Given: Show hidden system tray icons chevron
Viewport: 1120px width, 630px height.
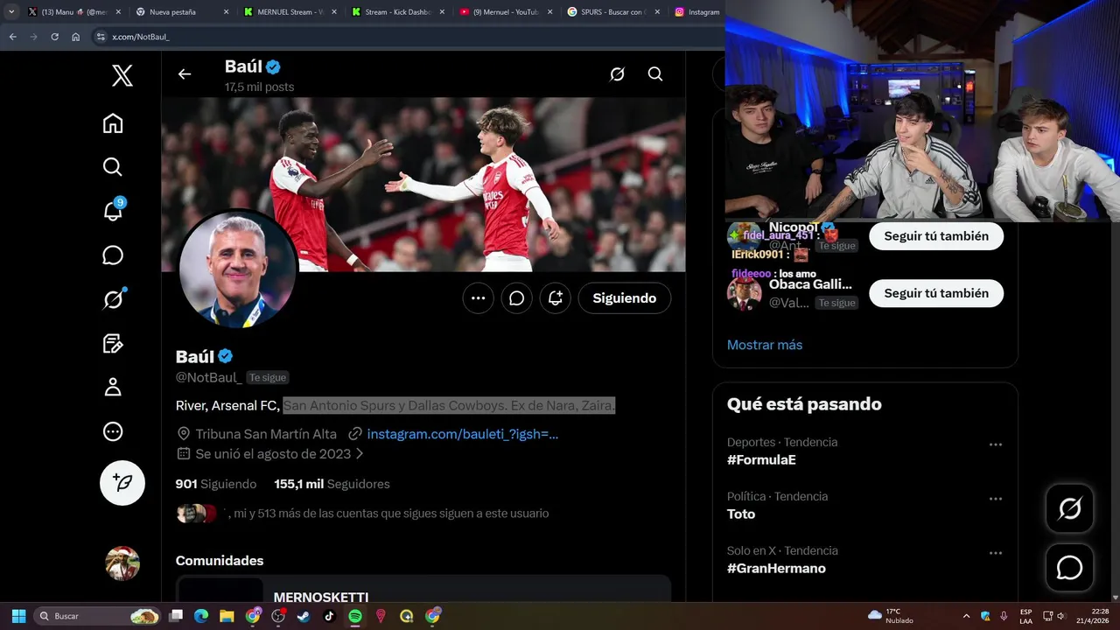Looking at the screenshot, I should pyautogui.click(x=966, y=616).
